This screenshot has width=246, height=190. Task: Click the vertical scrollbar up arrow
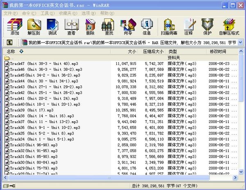tap(241, 51)
